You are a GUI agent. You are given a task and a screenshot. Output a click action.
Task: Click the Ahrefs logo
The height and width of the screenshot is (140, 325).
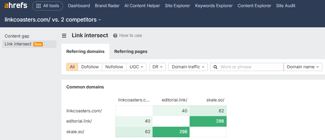16,6
